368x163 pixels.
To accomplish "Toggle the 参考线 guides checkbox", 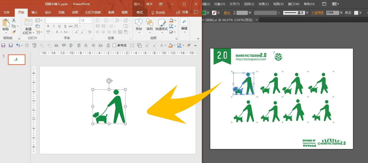I will 115,45.
